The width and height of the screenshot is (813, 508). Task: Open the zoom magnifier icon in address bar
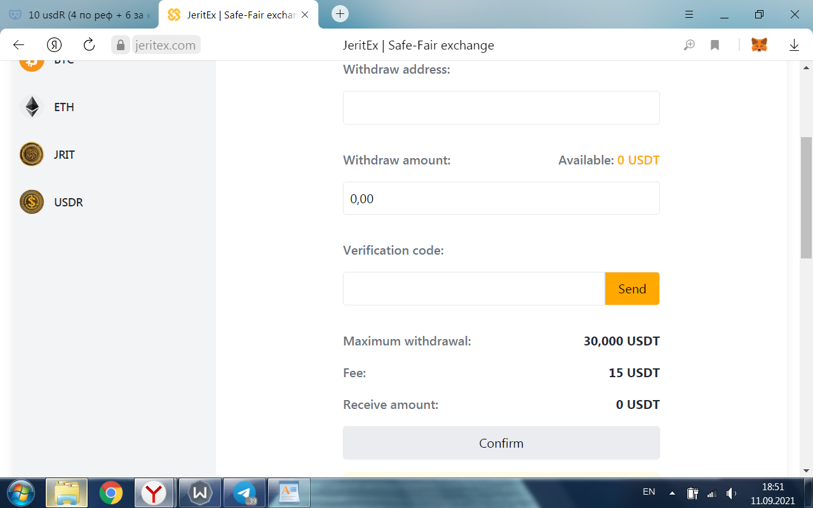point(689,45)
